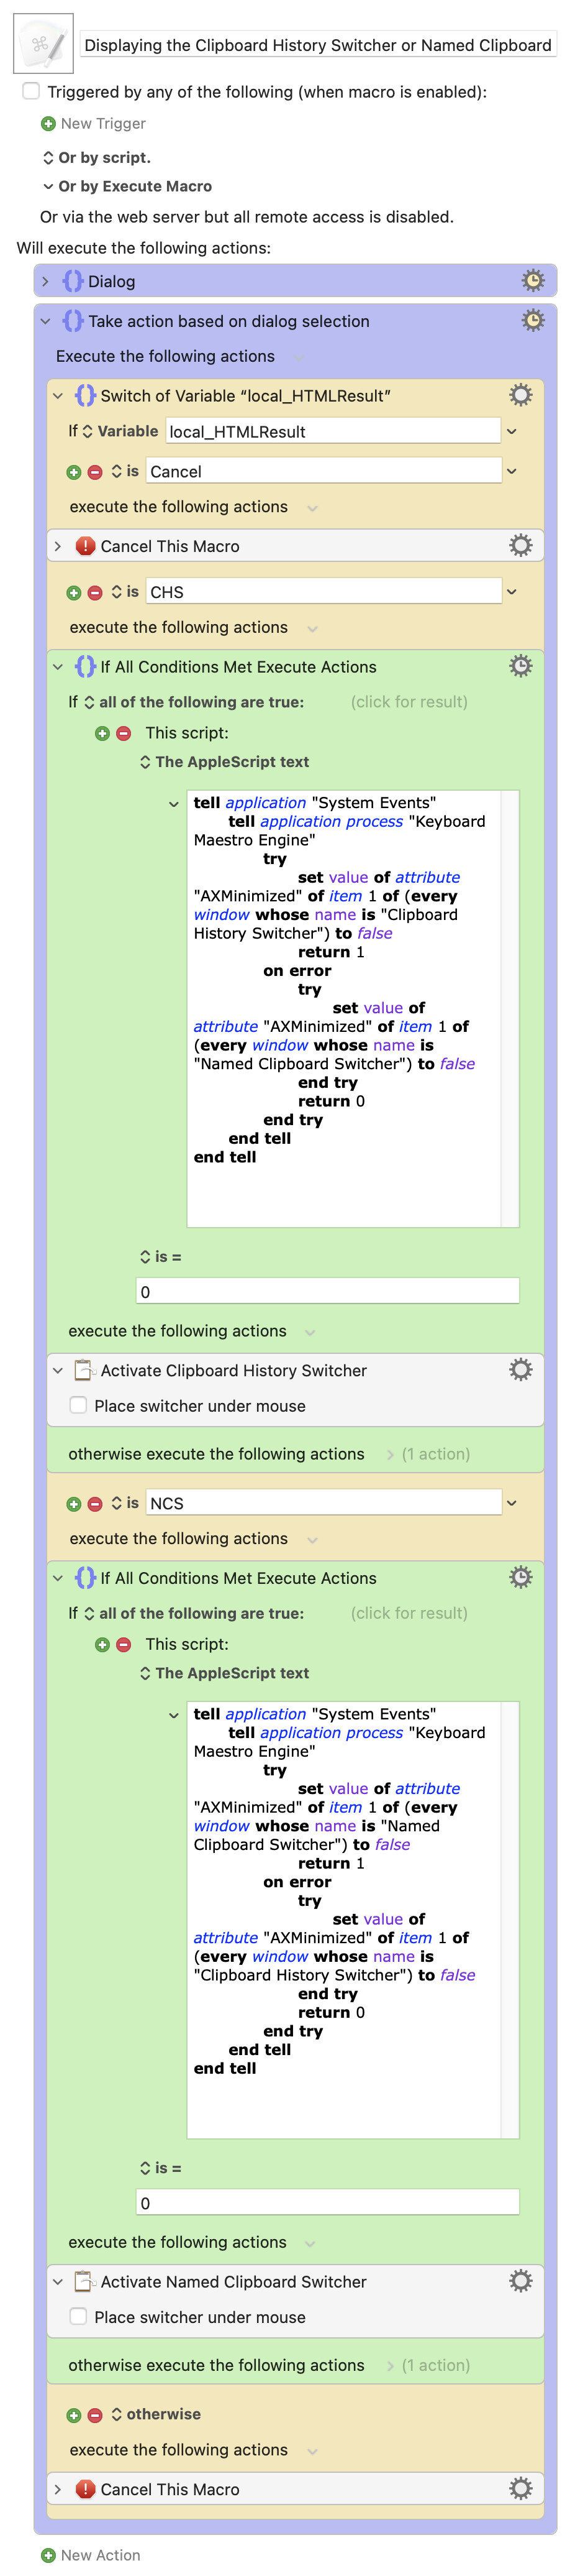The image size is (570, 2576).
Task: Open gear menu of Switch of Variable action
Action: (520, 395)
